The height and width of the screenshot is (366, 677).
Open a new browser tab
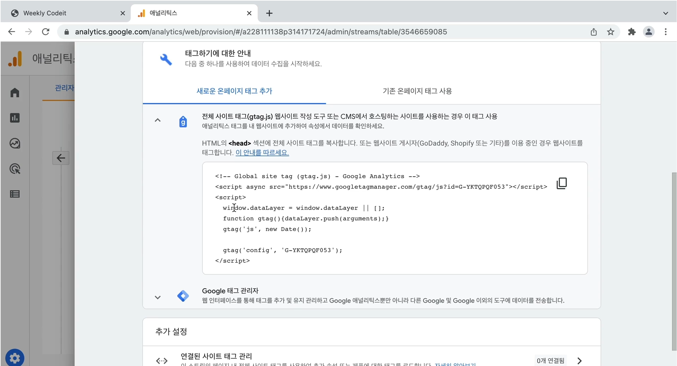click(x=269, y=13)
